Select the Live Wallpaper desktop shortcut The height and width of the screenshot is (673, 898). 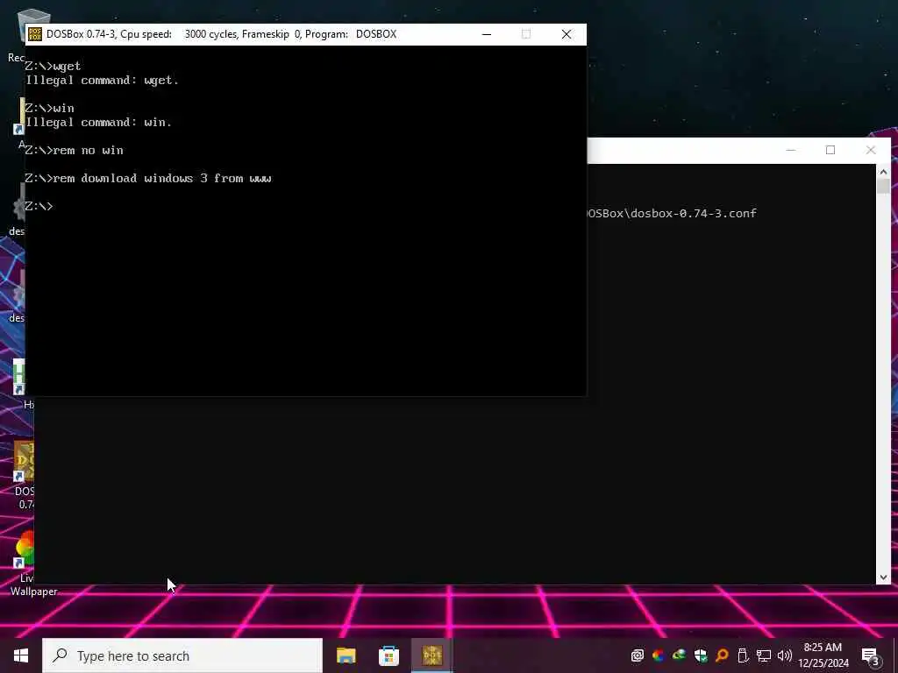click(25, 563)
